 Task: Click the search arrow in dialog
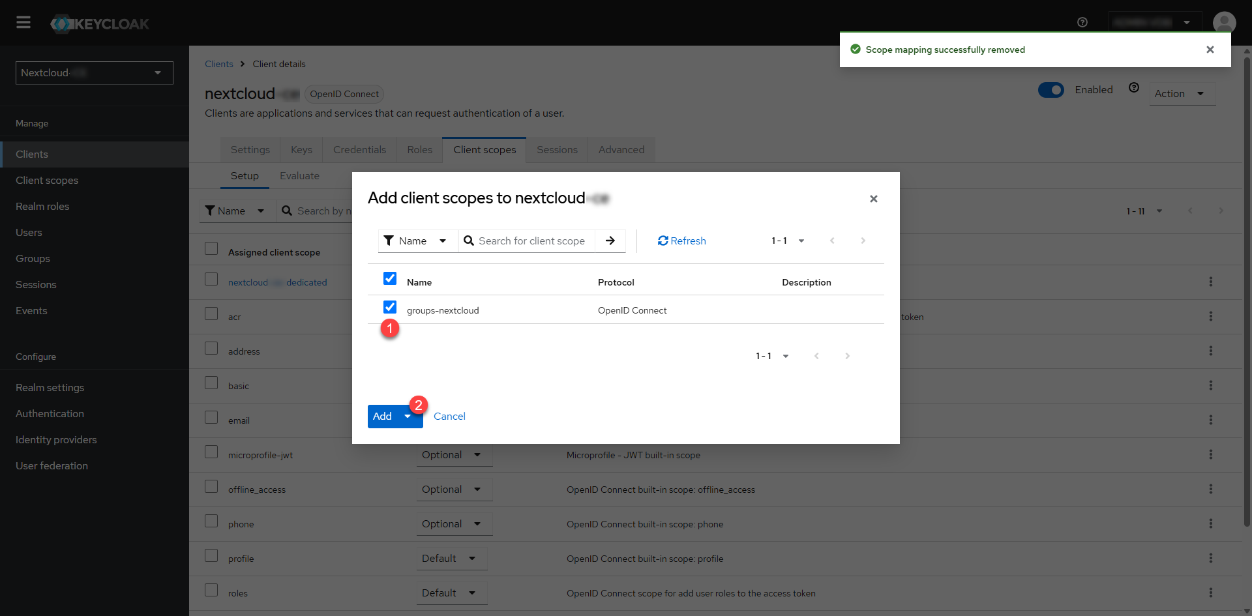pos(610,241)
